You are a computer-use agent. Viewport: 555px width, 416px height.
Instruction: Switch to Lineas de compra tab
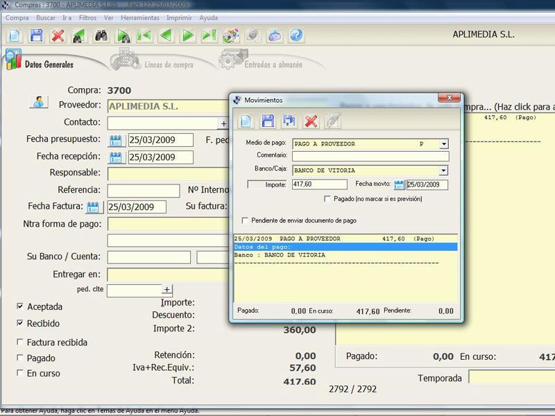169,64
